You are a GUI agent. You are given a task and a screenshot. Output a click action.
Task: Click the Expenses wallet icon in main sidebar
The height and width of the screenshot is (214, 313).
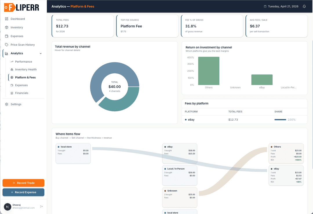[x=7, y=36]
